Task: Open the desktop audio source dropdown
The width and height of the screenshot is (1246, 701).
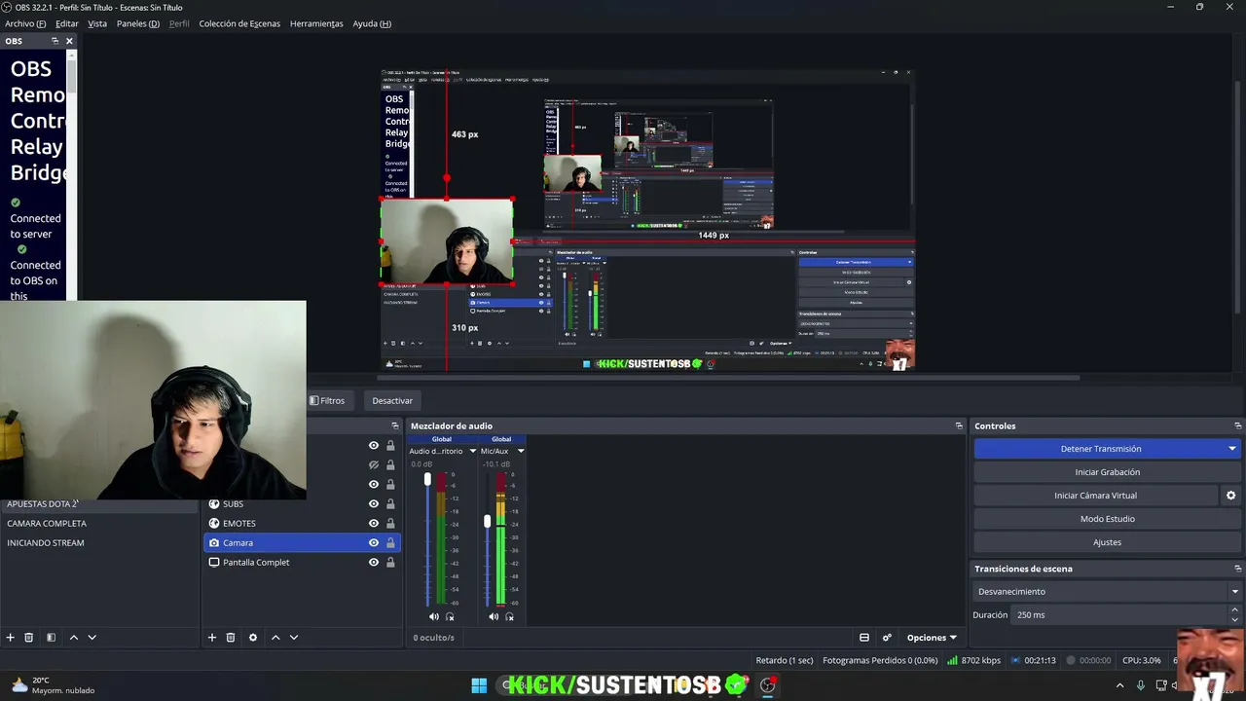Action: (473, 451)
